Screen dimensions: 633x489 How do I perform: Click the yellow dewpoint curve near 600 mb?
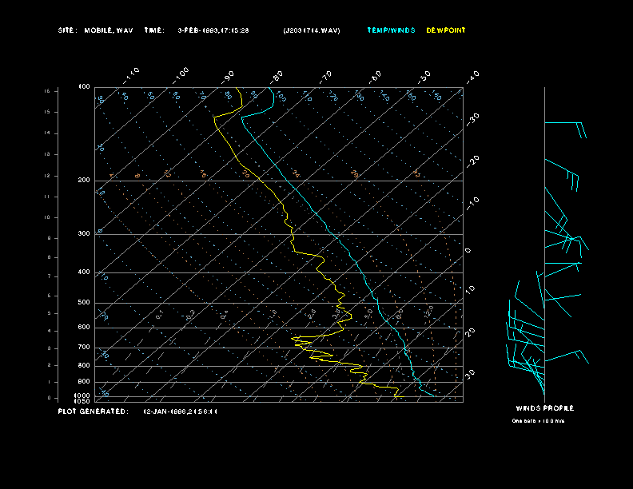pyautogui.click(x=344, y=328)
